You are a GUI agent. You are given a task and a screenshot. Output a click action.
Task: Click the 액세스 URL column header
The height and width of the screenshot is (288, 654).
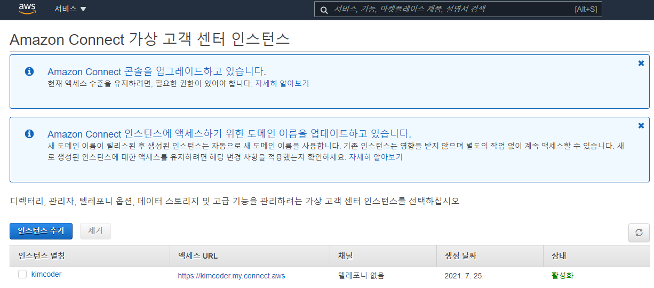coord(250,256)
